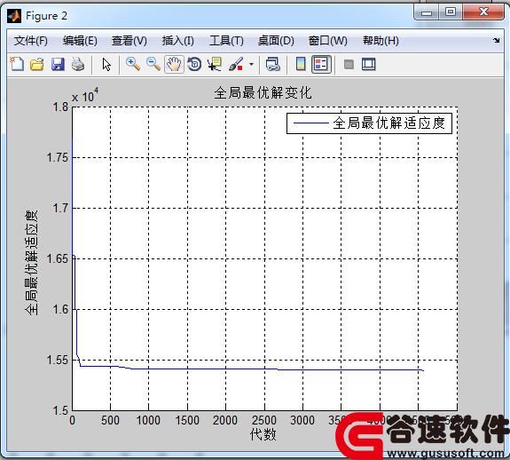Select the Rotate 3D tool
The image size is (510, 460).
pos(194,64)
